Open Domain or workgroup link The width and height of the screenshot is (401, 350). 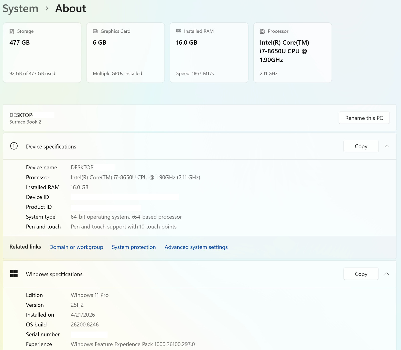[76, 247]
